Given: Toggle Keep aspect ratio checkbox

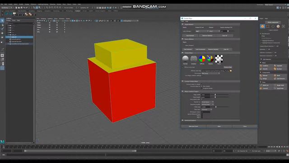Looking at the screenshot, I should pyautogui.click(x=202, y=99).
